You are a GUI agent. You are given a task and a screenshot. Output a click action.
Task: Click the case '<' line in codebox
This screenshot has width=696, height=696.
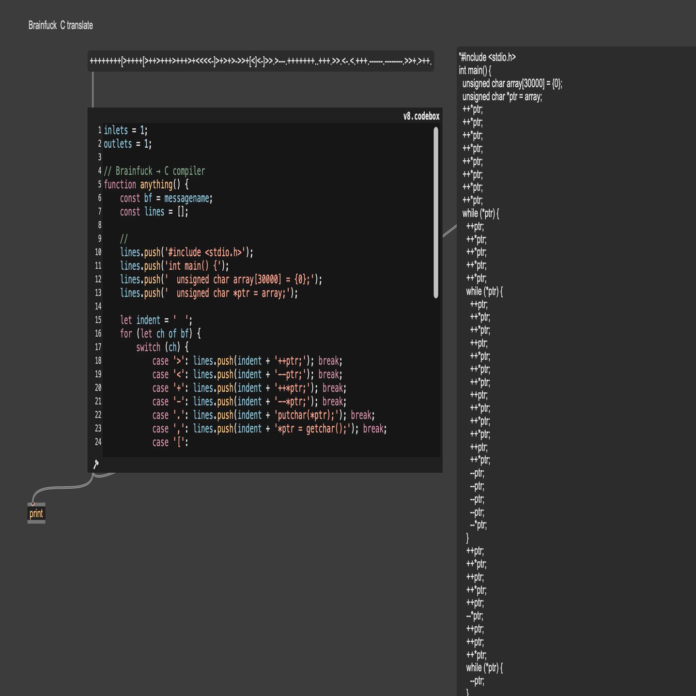pyautogui.click(x=247, y=374)
